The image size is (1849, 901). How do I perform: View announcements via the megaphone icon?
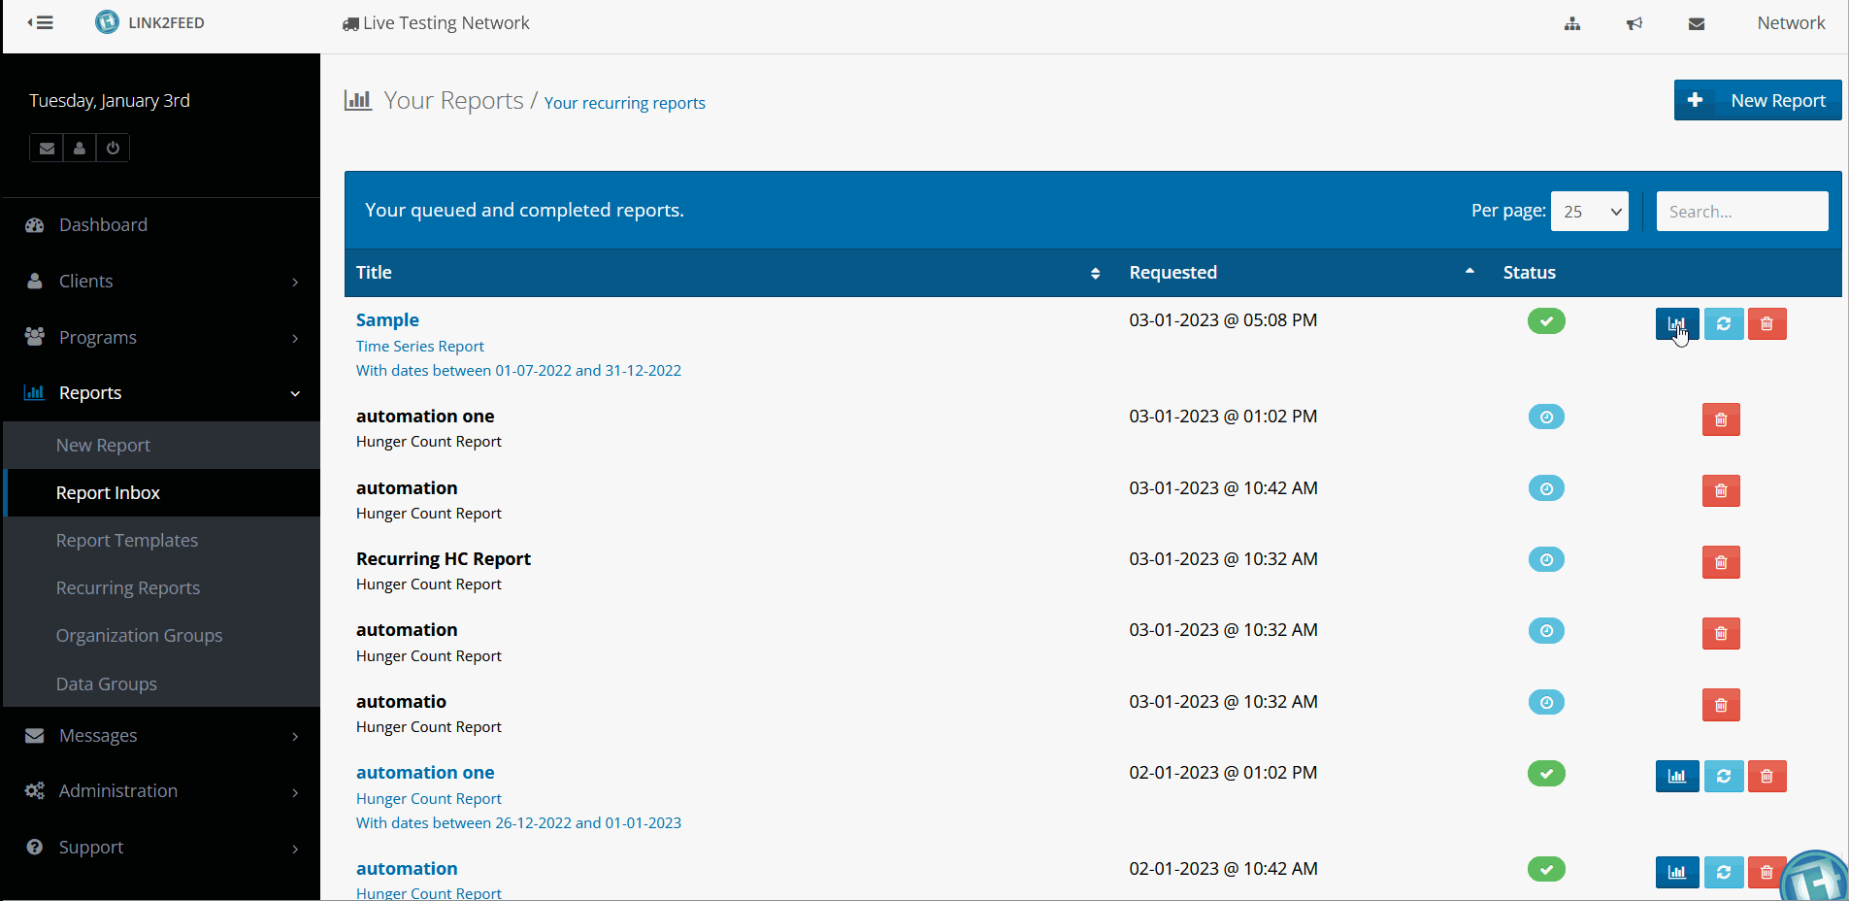tap(1634, 23)
